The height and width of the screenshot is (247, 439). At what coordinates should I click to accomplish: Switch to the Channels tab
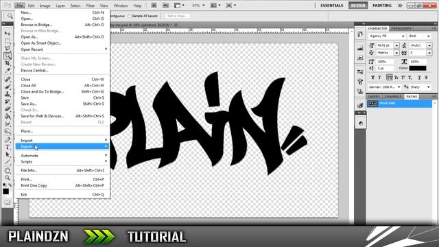point(393,97)
